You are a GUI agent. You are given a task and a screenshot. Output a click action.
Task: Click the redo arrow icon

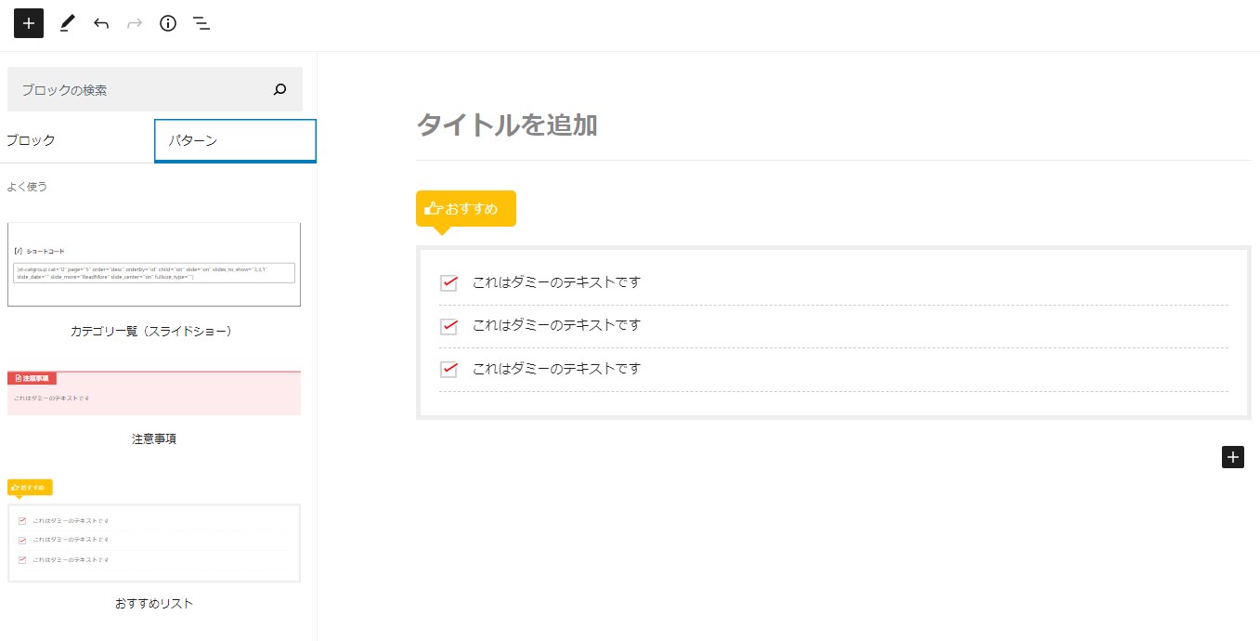pos(135,23)
